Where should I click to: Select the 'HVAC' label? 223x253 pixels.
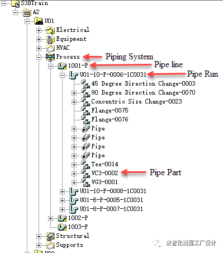(x=63, y=48)
